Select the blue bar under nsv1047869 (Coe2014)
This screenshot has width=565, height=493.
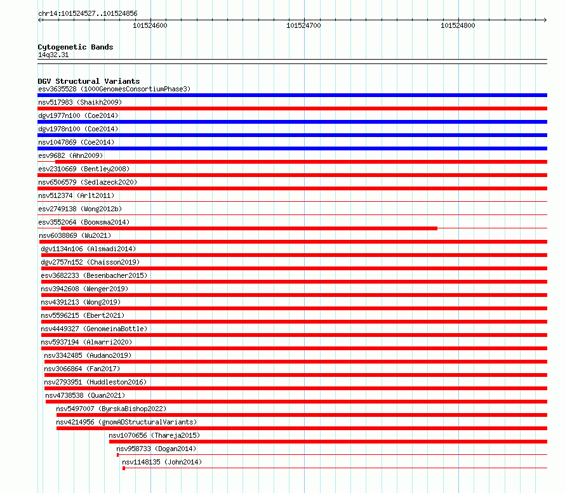tap(292, 148)
